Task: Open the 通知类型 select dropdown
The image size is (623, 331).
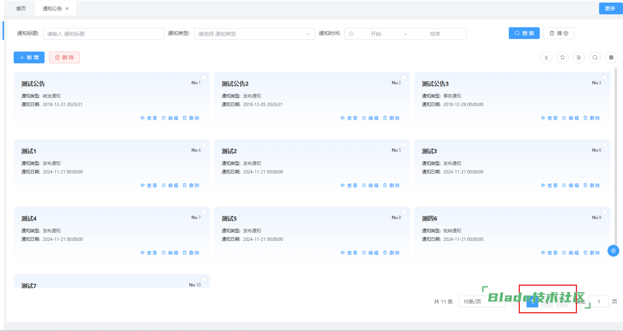Action: pos(255,34)
